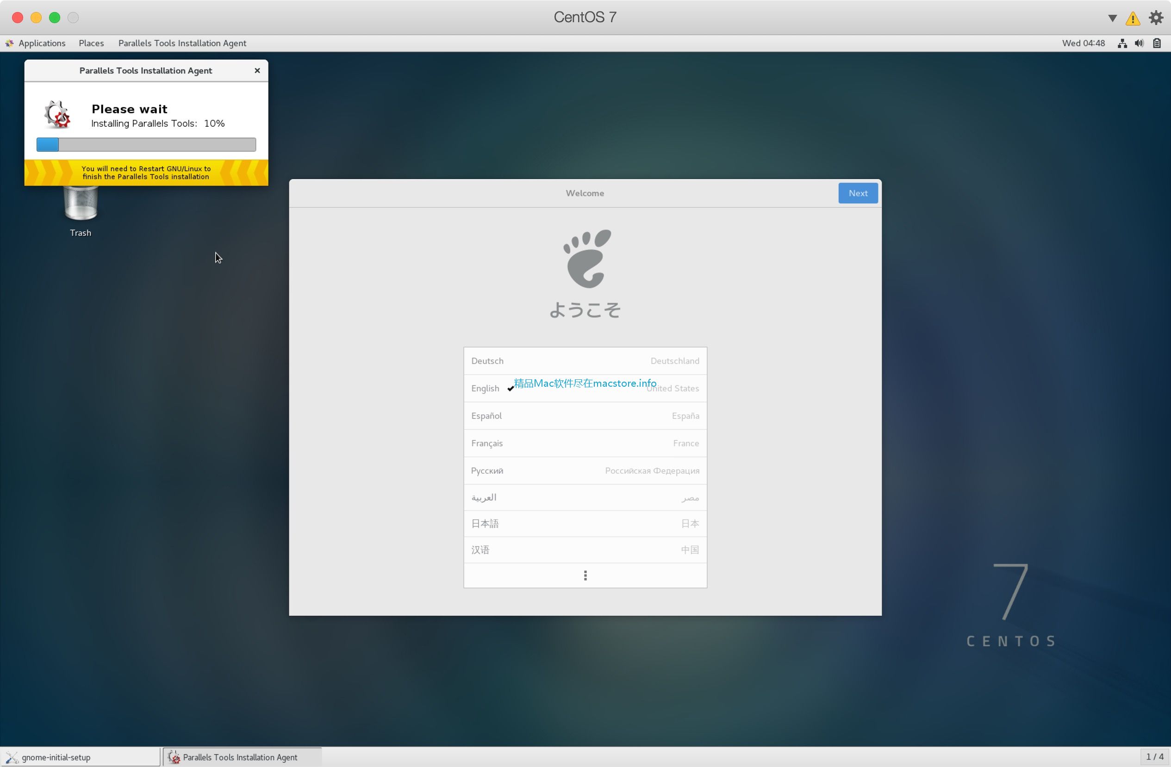This screenshot has width=1171, height=767.
Task: Click the yellow warning triangle in title bar
Action: pyautogui.click(x=1133, y=18)
